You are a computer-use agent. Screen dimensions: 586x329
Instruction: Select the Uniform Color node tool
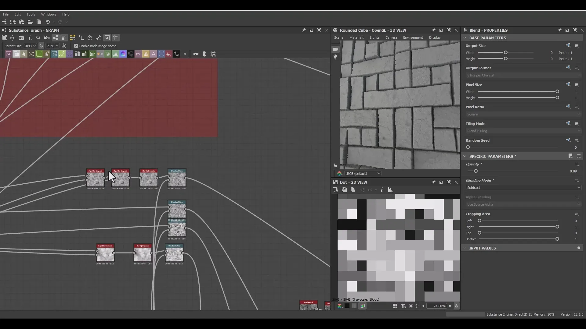(168, 54)
